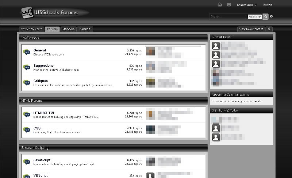Viewport: 292px width, 178px height.
Task: Click the second avatar in Birthdays Today
Action: [x=216, y=128]
